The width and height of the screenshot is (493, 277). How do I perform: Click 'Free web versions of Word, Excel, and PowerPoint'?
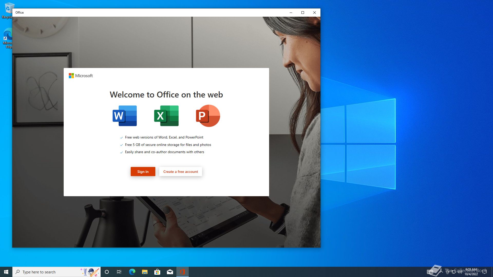(164, 137)
